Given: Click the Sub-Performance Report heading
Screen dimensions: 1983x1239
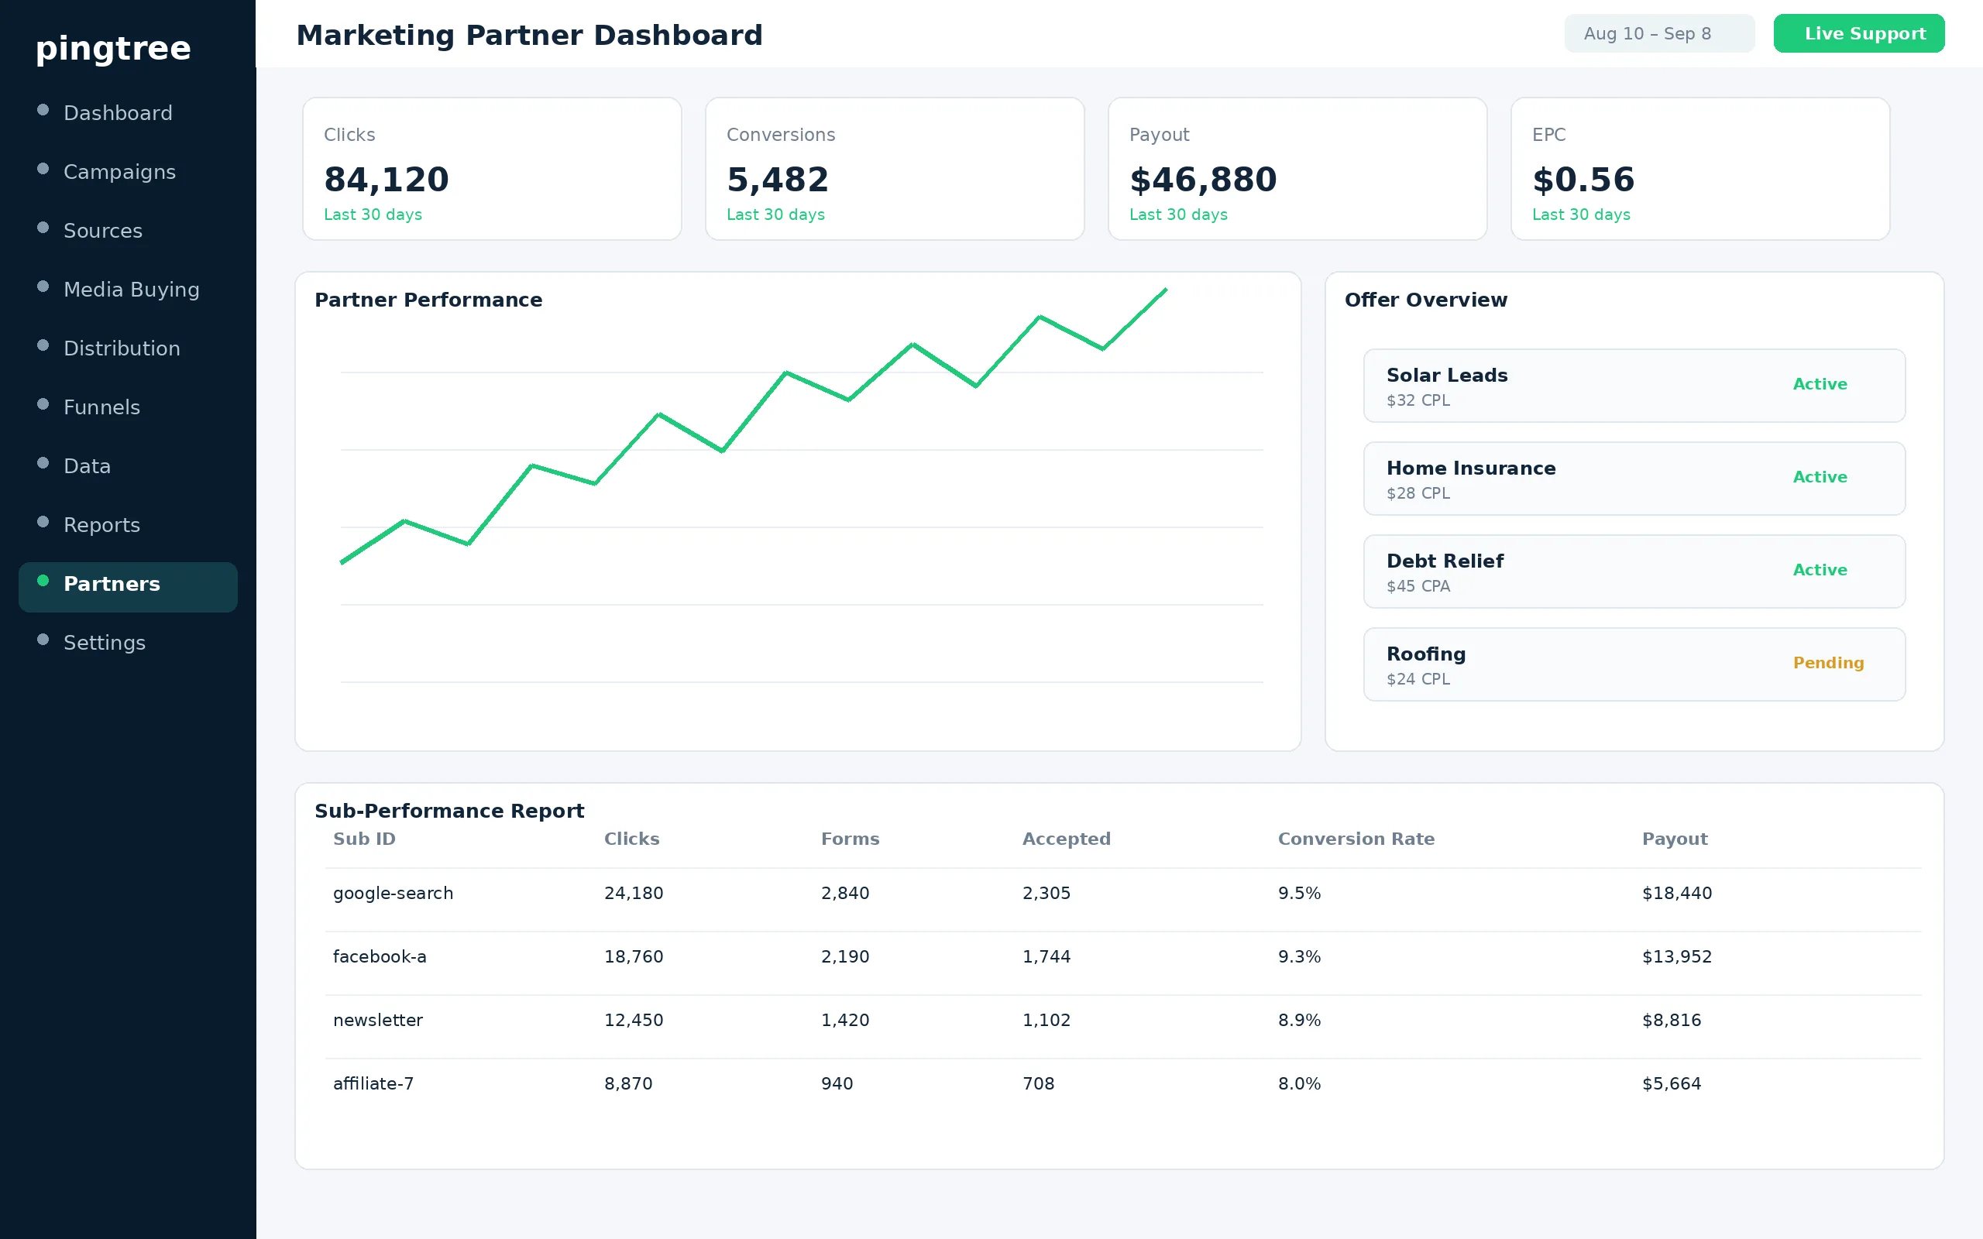Looking at the screenshot, I should 449,812.
